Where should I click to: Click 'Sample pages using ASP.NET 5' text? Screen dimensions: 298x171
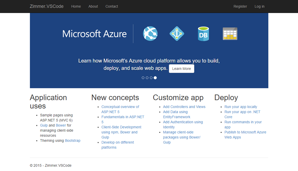56,118
